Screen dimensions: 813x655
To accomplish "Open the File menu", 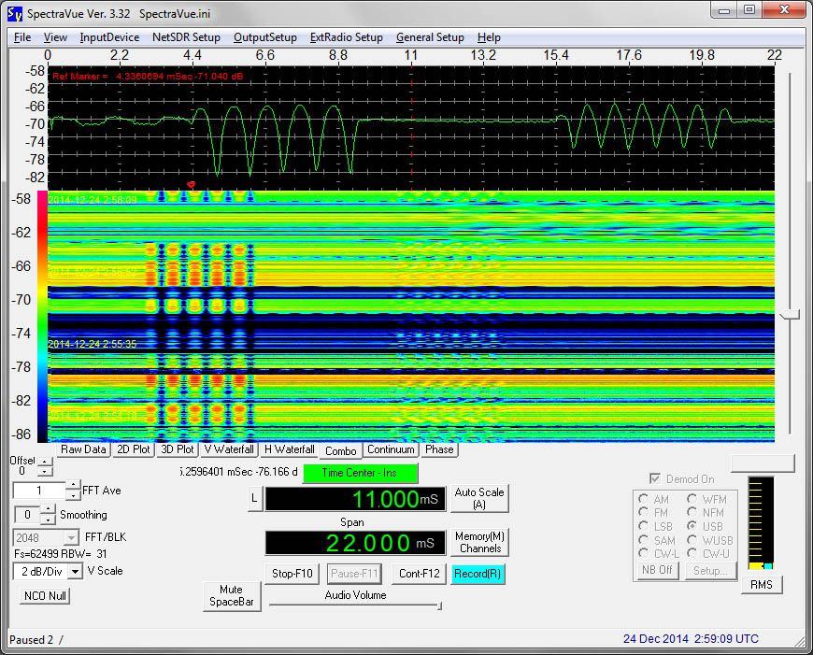I will coord(22,37).
